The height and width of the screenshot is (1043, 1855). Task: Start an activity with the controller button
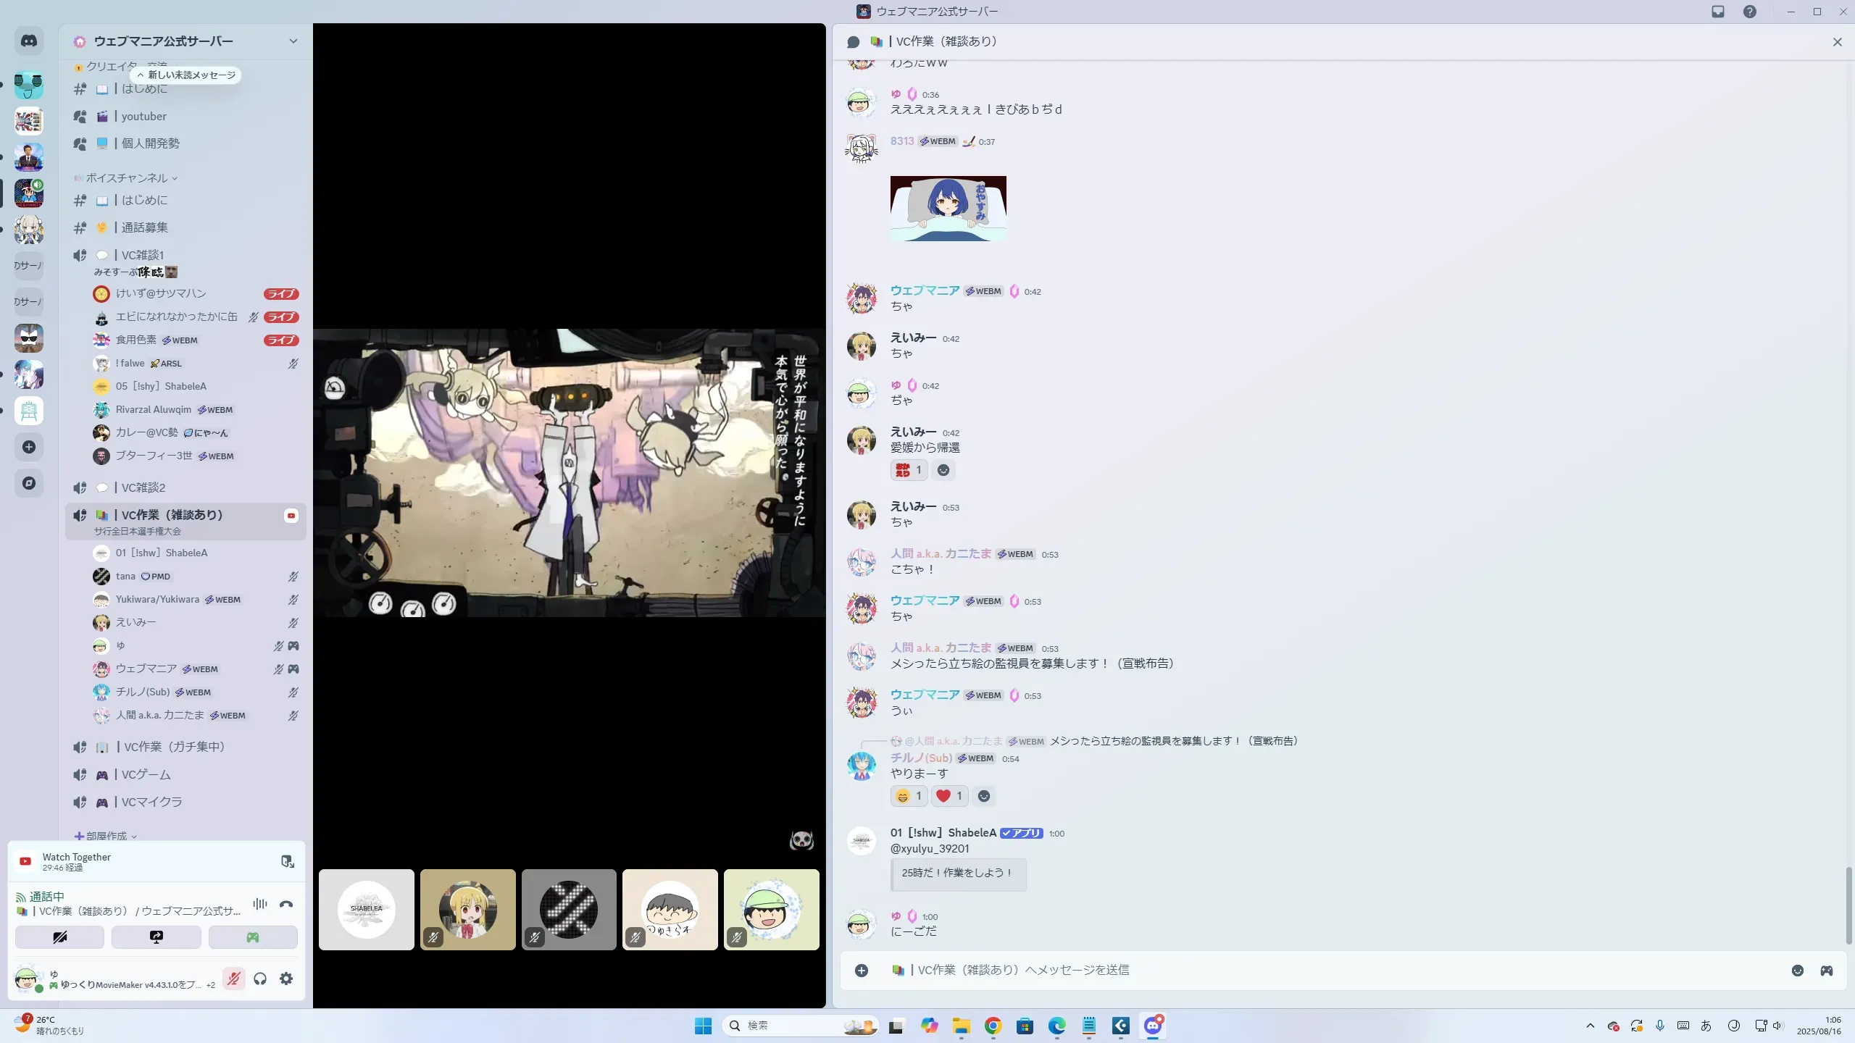[x=253, y=937]
